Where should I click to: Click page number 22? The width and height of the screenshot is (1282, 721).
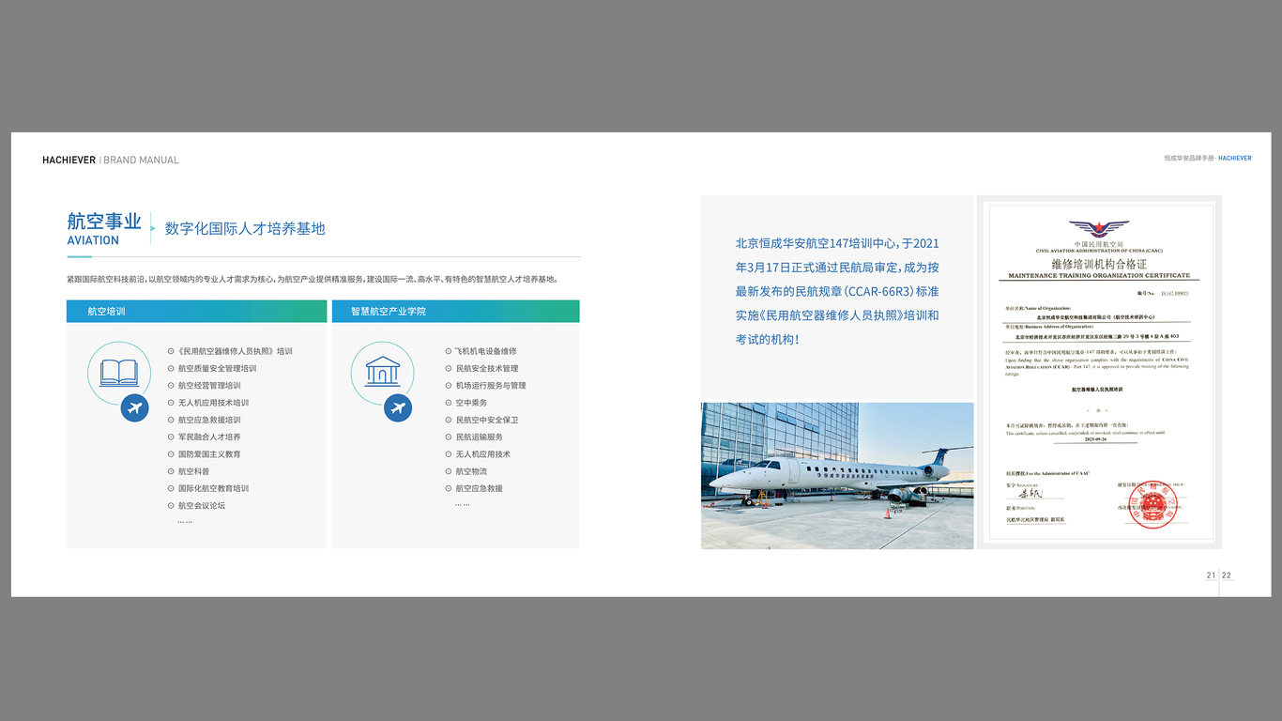click(x=1227, y=575)
